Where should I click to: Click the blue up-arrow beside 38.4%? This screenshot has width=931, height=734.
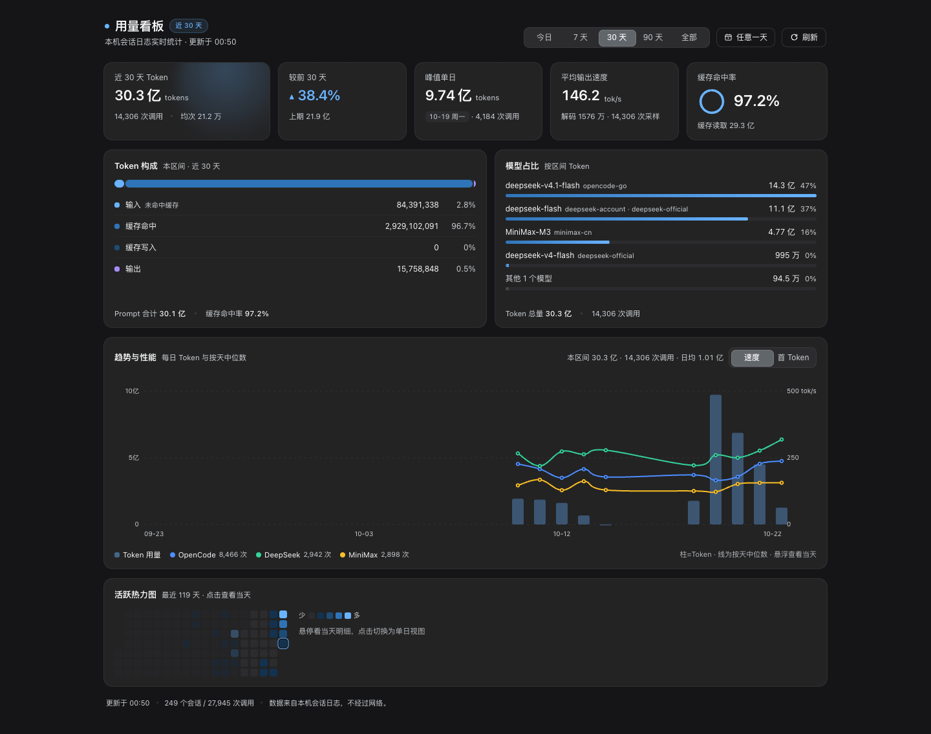[292, 97]
